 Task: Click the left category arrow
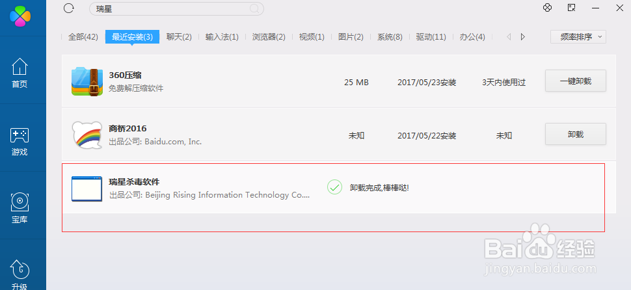(x=509, y=36)
